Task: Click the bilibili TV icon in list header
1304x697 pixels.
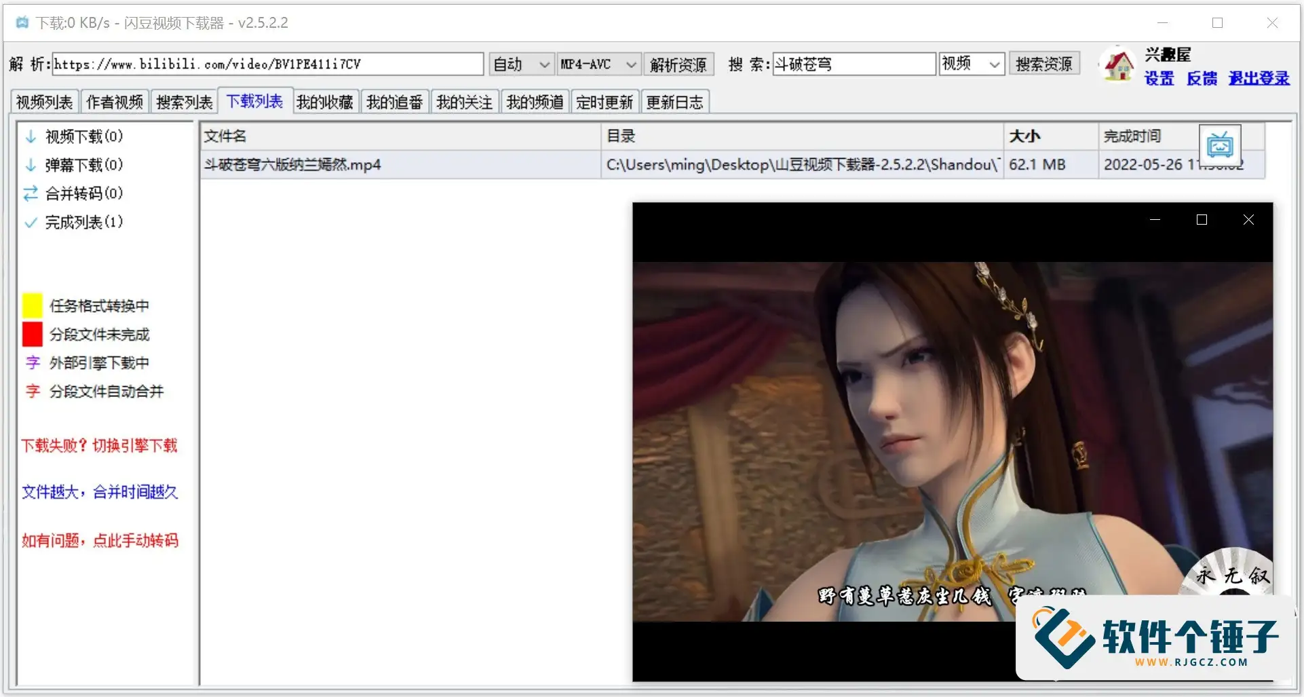Action: point(1219,144)
